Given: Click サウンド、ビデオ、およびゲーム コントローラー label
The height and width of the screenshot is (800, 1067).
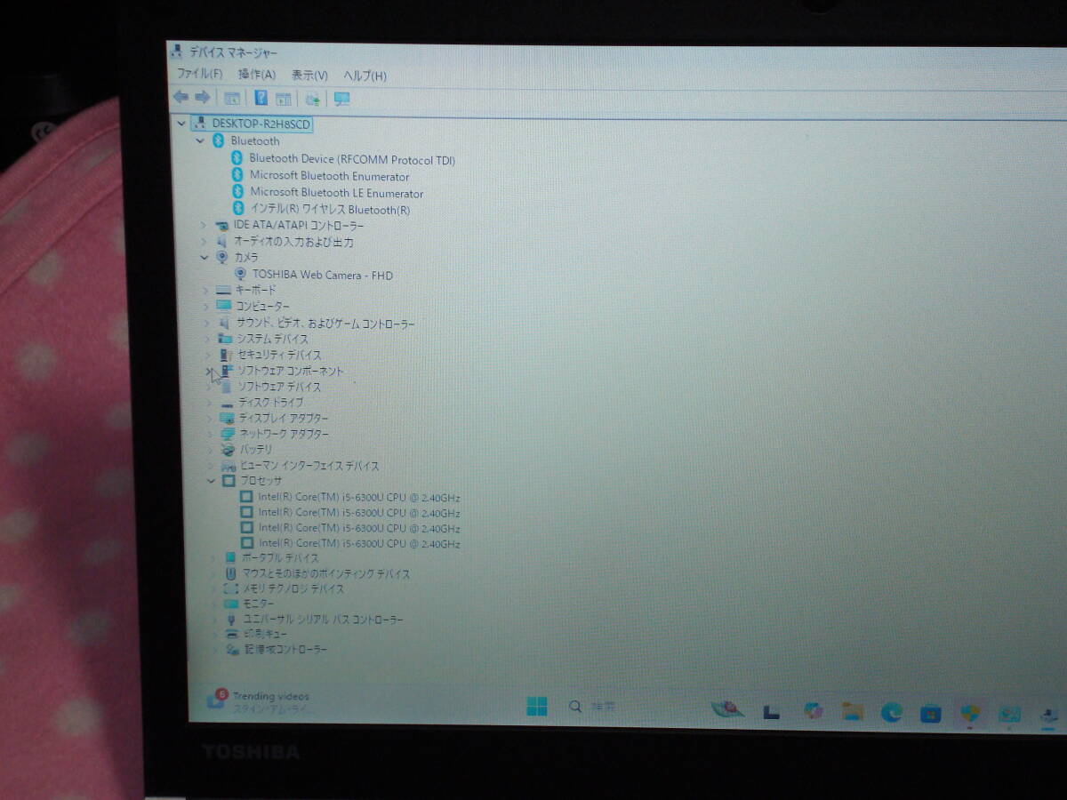Looking at the screenshot, I should 325,324.
